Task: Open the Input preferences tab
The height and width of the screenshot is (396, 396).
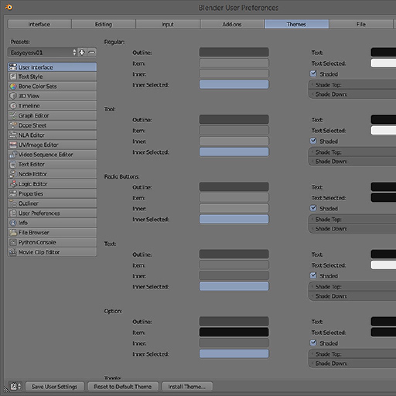Action: point(167,24)
